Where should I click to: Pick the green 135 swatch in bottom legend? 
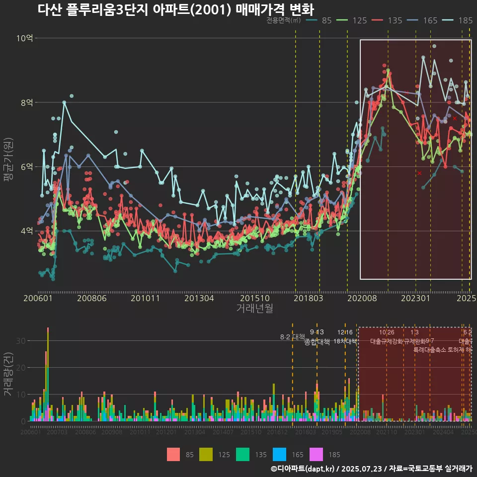[x=243, y=455]
